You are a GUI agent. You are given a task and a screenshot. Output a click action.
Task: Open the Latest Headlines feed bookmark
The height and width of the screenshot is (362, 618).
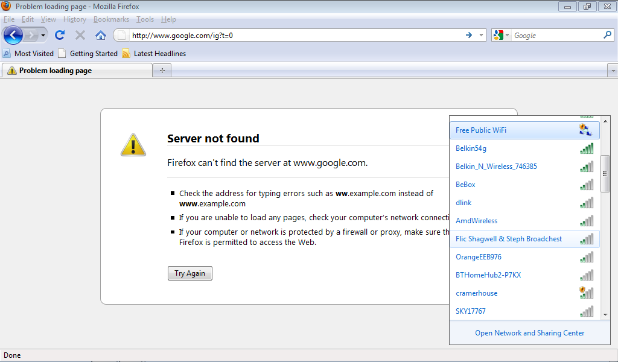(x=154, y=54)
